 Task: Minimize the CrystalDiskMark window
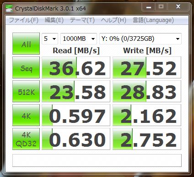click(149, 7)
